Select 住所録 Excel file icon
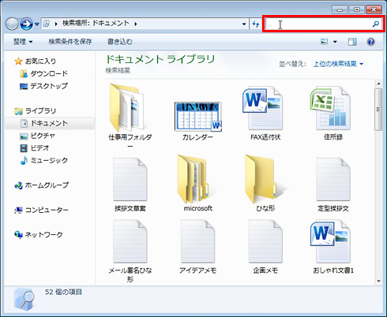Screen dimensions: 387x317 click(x=330, y=108)
